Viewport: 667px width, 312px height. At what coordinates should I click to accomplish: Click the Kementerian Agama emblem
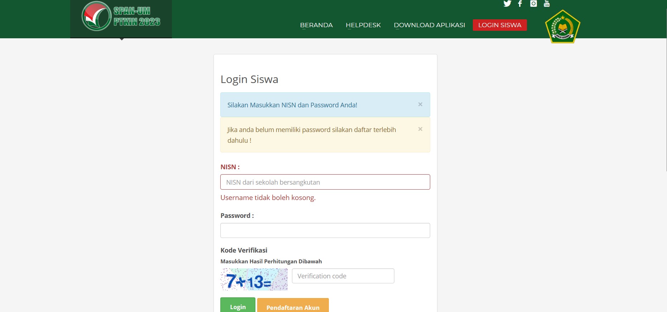click(x=562, y=27)
